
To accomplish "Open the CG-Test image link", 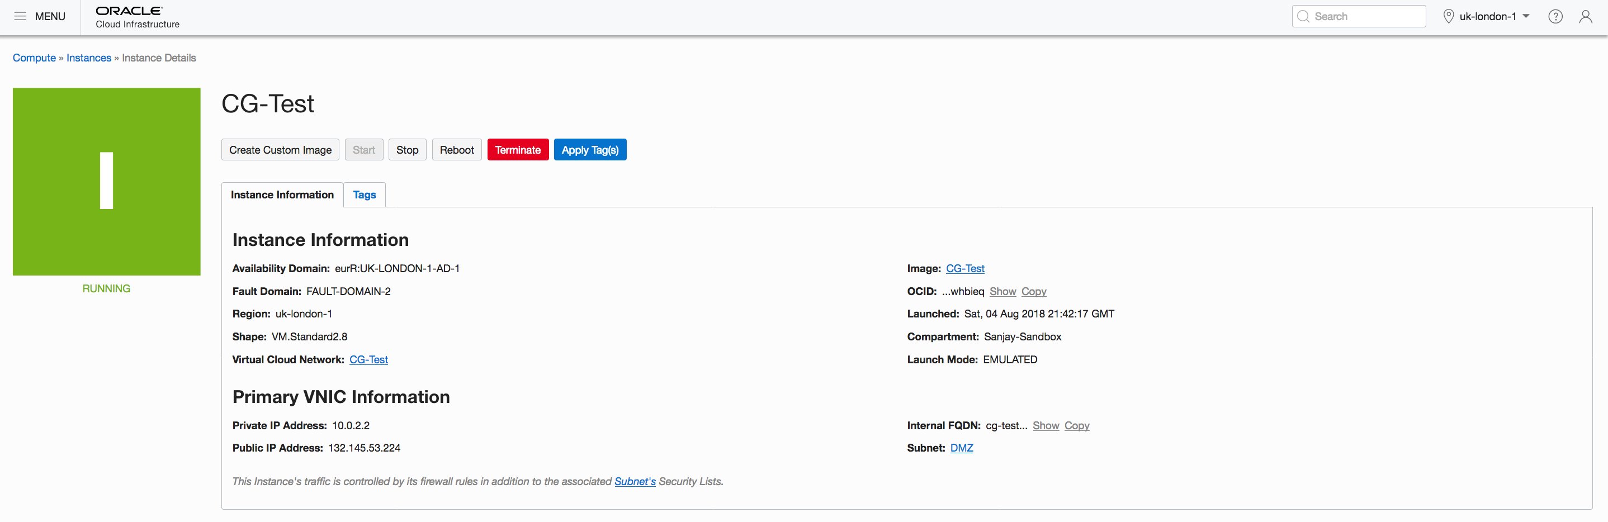I will pyautogui.click(x=965, y=269).
